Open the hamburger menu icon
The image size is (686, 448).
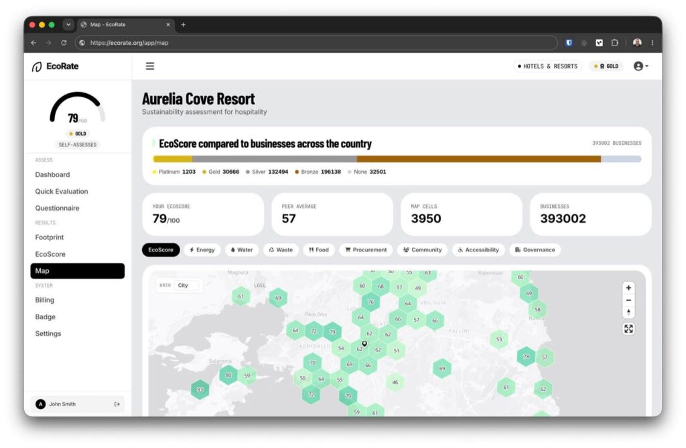pos(149,66)
